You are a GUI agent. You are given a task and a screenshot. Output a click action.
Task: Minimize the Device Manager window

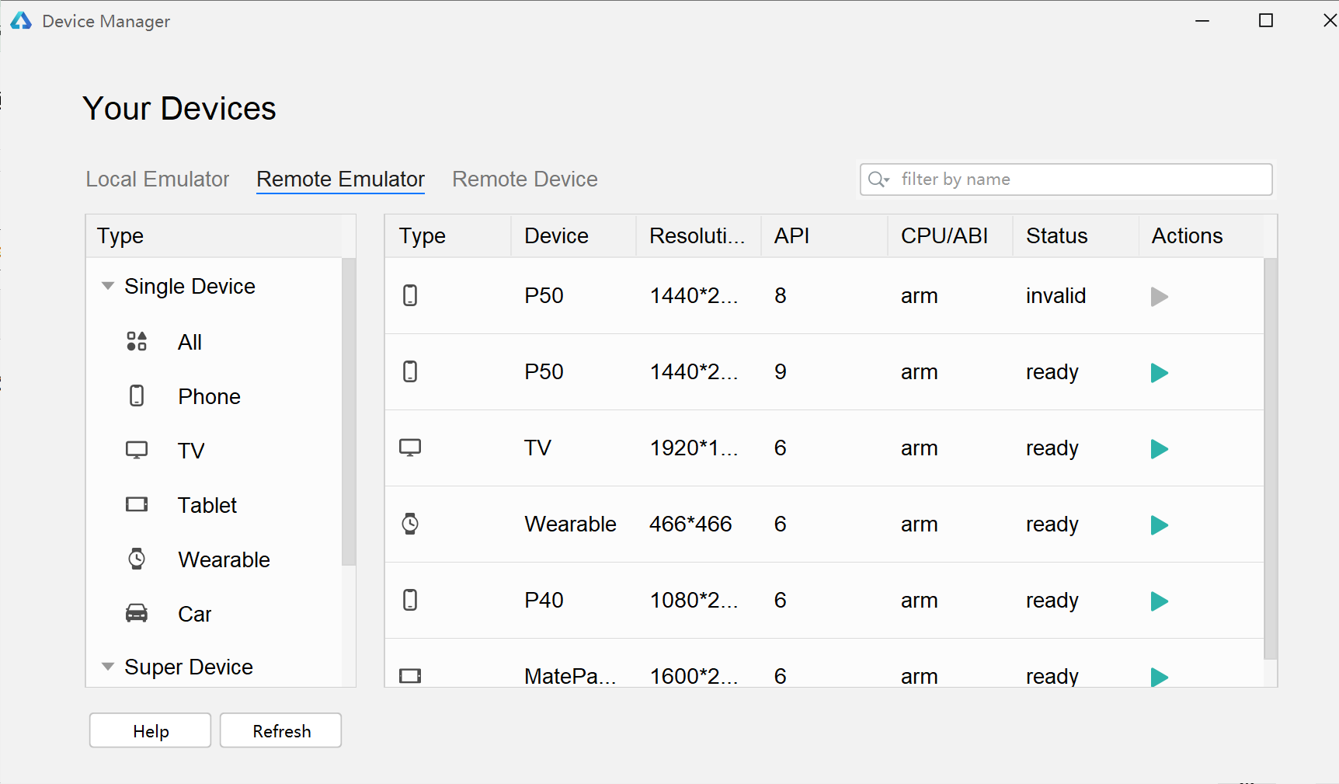[1202, 21]
